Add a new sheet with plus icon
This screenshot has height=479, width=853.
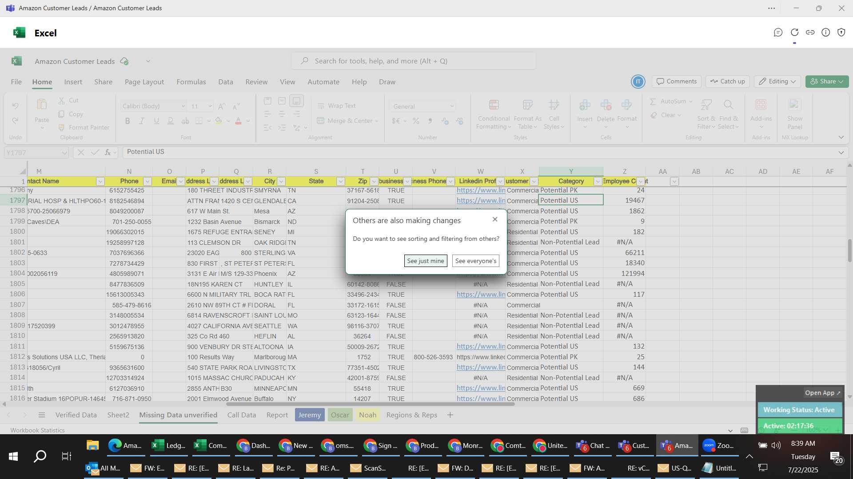coord(450,415)
